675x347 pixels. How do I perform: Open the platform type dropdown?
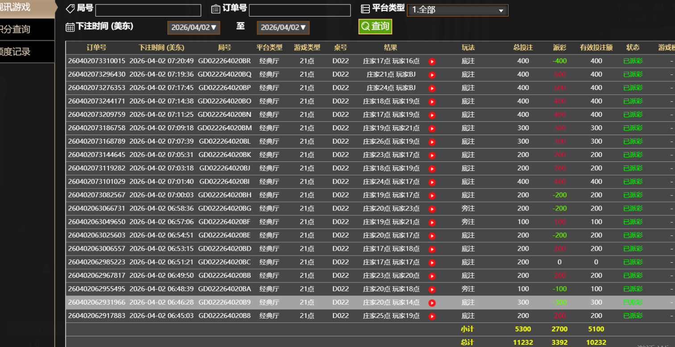pyautogui.click(x=457, y=10)
